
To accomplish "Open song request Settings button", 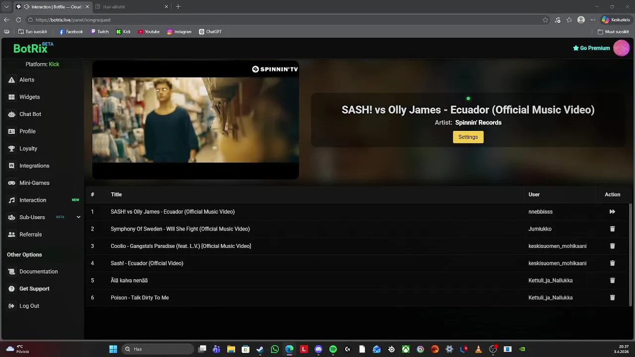I will tap(468, 137).
